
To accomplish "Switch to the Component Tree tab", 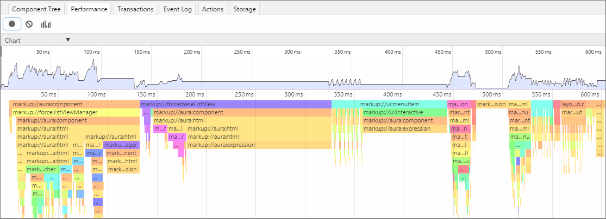I will point(36,9).
